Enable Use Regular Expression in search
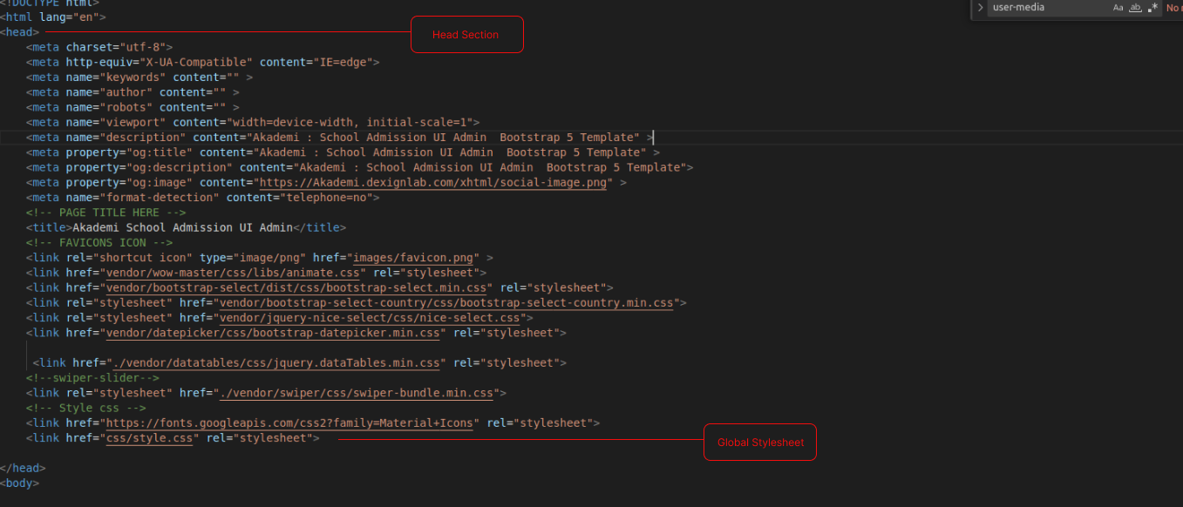Image resolution: width=1183 pixels, height=507 pixels. 1152,8
